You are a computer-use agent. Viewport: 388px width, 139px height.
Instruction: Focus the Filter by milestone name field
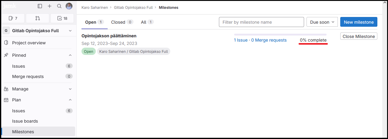tap(261, 22)
